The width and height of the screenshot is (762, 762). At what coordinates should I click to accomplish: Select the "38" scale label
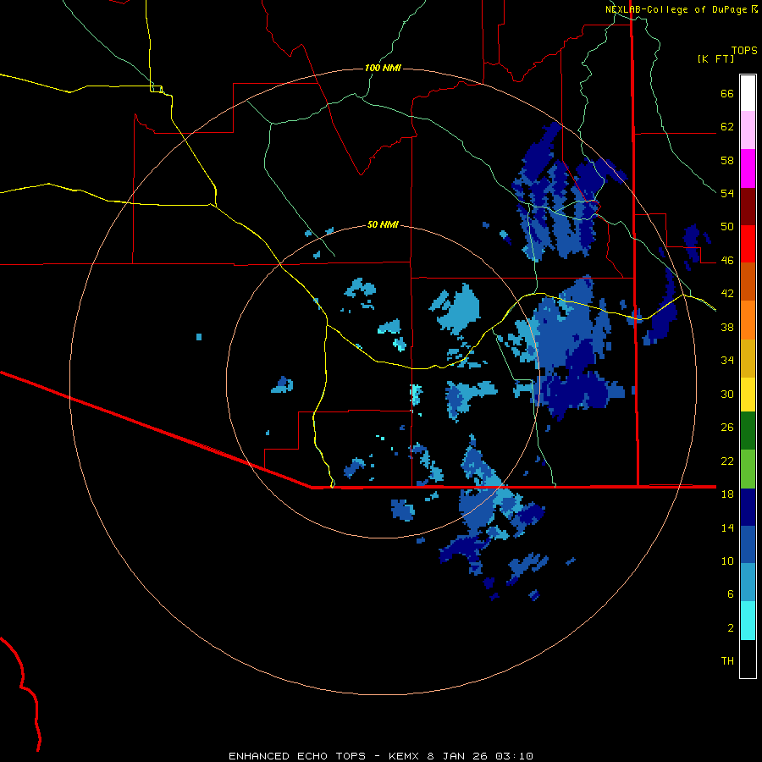pos(727,327)
